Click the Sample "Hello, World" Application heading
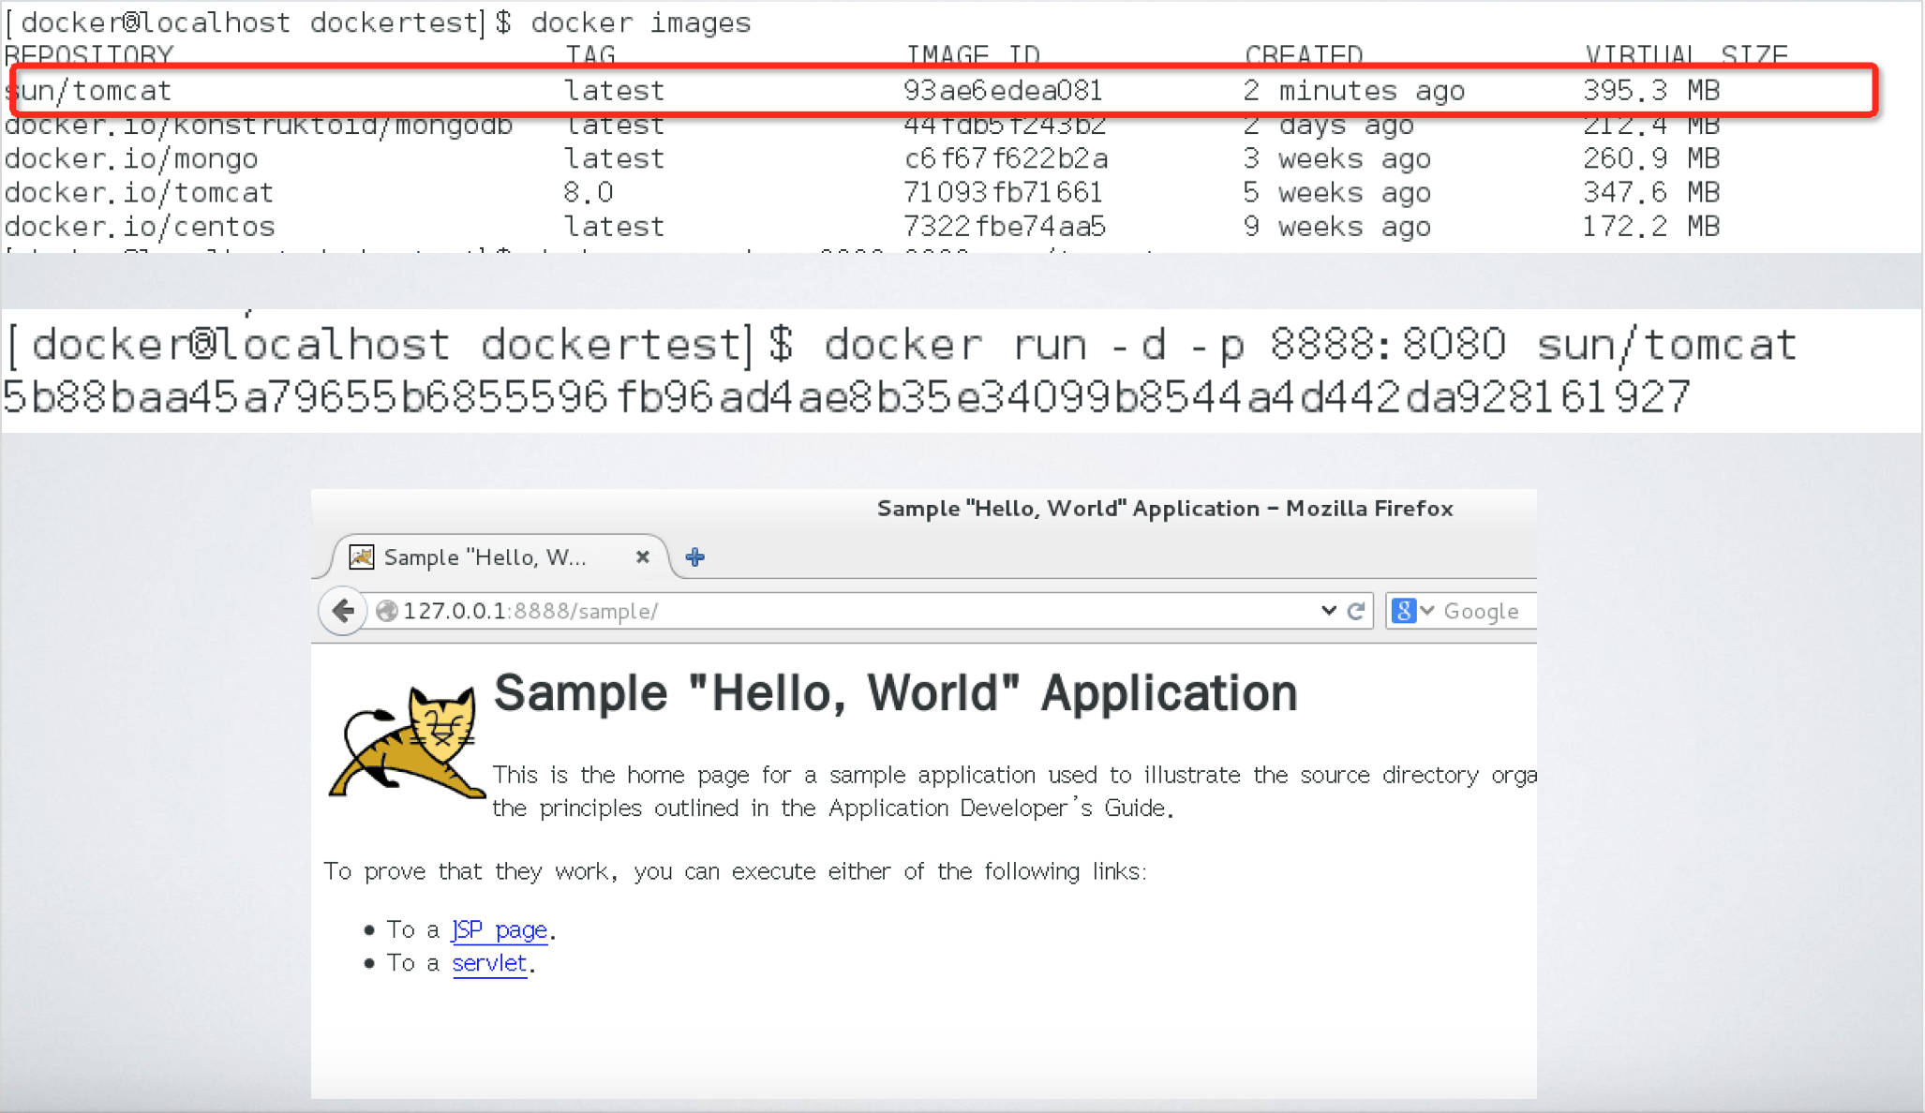The height and width of the screenshot is (1113, 1925). click(x=895, y=693)
